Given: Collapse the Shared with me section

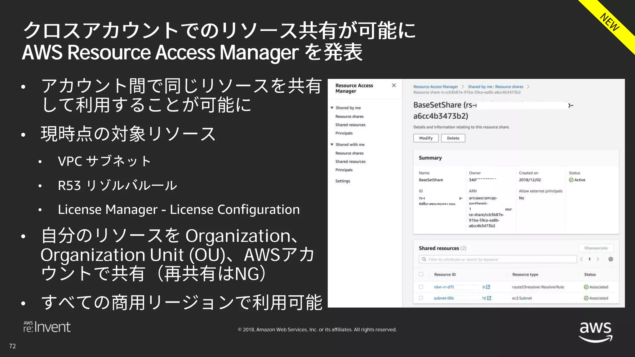Looking at the screenshot, I should pos(332,144).
